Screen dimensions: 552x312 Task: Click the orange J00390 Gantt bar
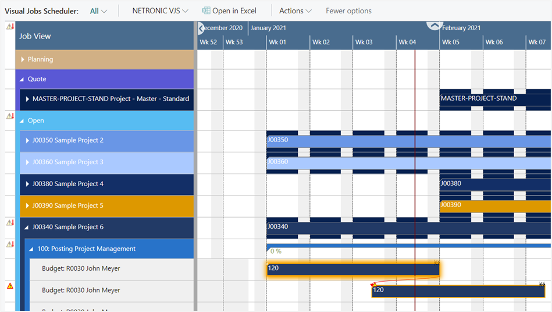494,206
